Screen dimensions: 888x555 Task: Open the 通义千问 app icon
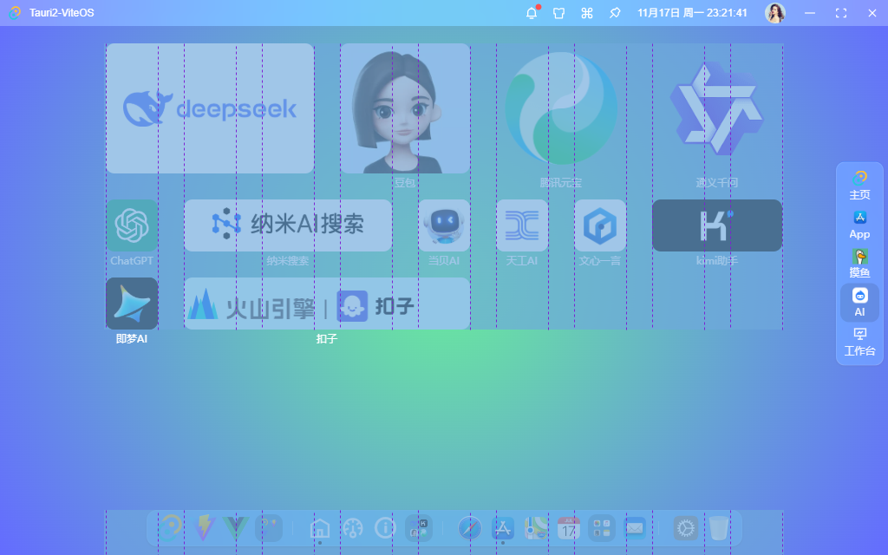(717, 108)
